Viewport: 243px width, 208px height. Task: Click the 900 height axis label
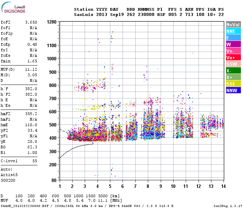point(53,72)
